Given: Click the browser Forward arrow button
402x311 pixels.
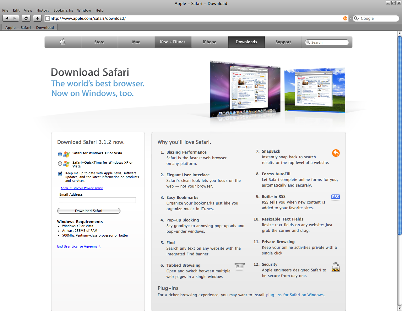Looking at the screenshot, I should [15, 18].
